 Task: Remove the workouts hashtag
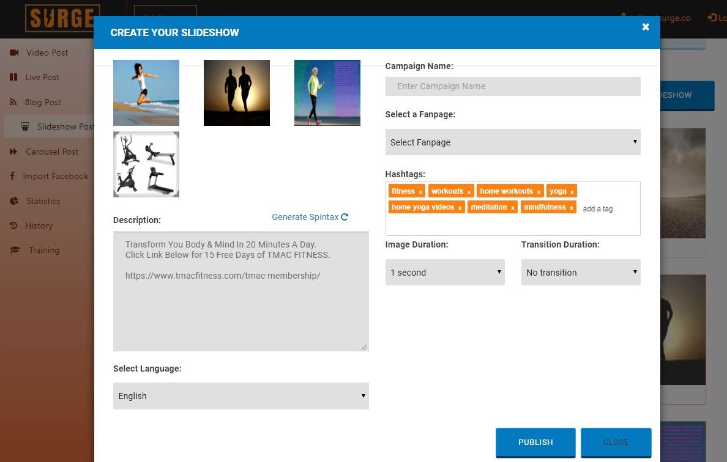pos(469,192)
